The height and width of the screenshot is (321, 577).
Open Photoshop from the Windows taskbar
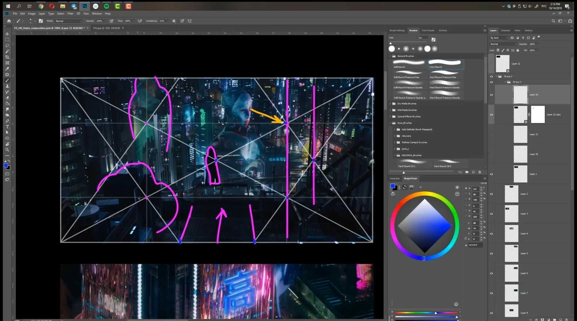click(84, 6)
